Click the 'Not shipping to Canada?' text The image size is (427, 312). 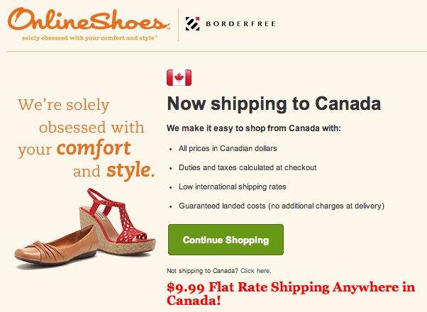click(x=202, y=271)
